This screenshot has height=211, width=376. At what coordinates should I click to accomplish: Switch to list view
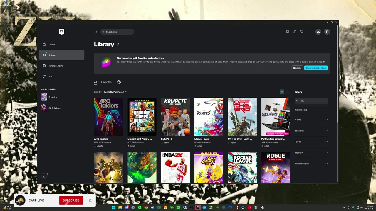[x=288, y=92]
